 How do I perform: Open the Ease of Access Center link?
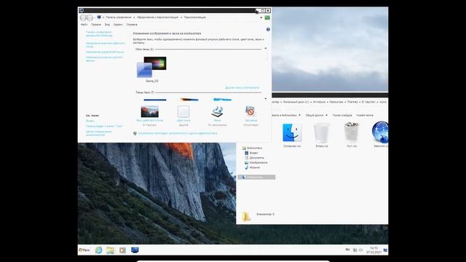click(99, 133)
